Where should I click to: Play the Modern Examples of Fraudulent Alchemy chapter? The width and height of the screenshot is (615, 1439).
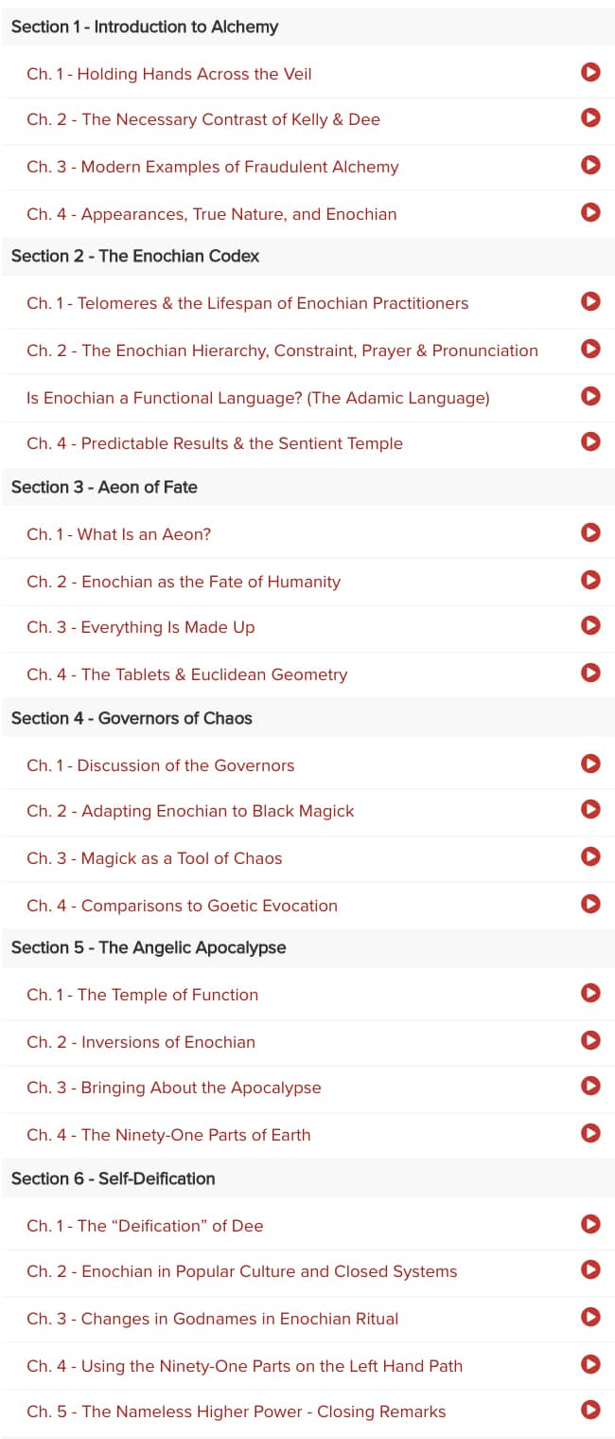(x=590, y=165)
